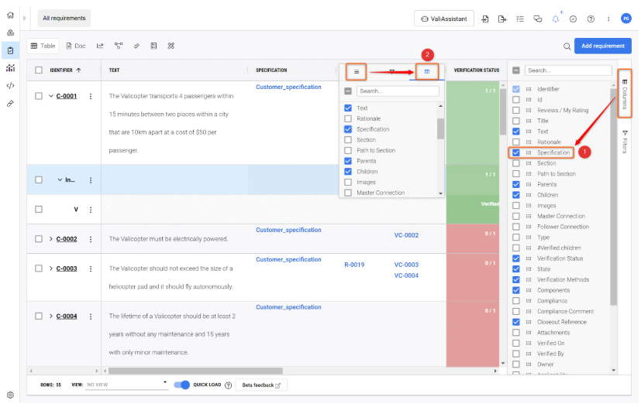Collapse the C-0001 row

tap(51, 96)
